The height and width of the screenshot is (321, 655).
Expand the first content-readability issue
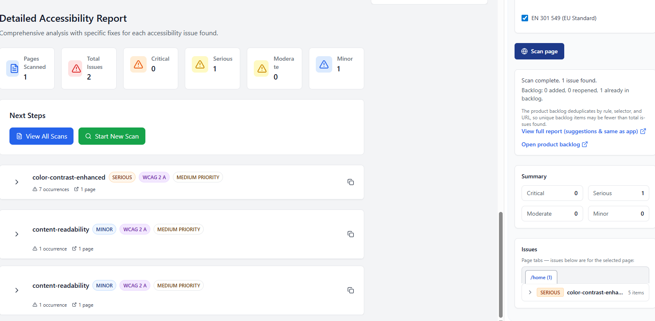pos(17,234)
